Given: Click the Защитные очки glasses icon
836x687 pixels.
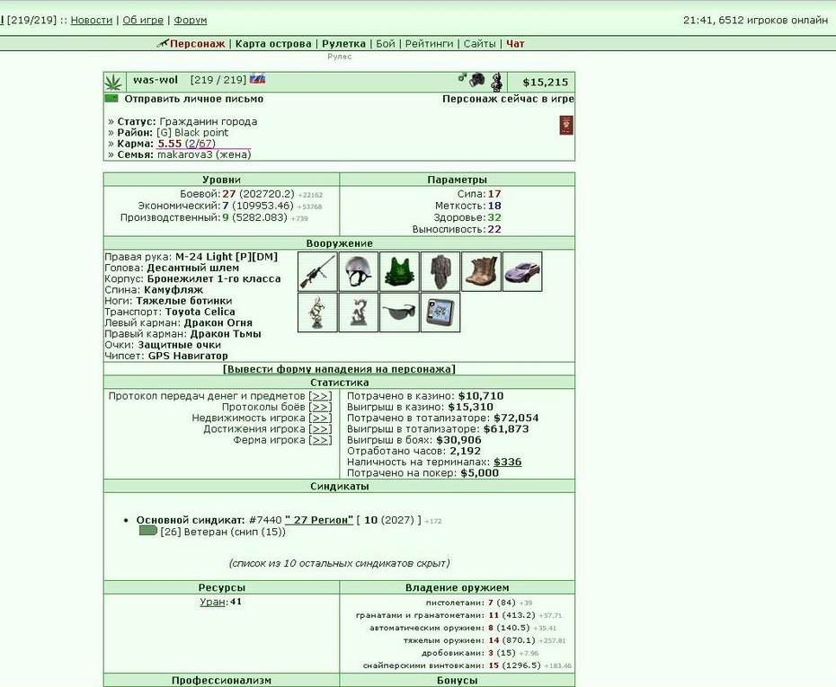Looking at the screenshot, I should tap(399, 313).
